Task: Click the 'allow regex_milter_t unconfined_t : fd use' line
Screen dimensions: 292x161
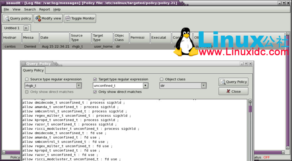Action: tap(67, 146)
